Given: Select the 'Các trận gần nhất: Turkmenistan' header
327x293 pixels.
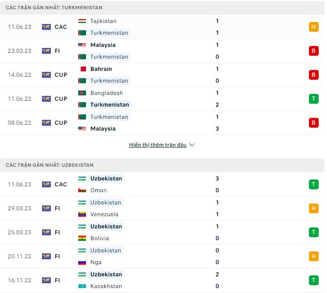Looking at the screenshot, I should tap(162, 7).
